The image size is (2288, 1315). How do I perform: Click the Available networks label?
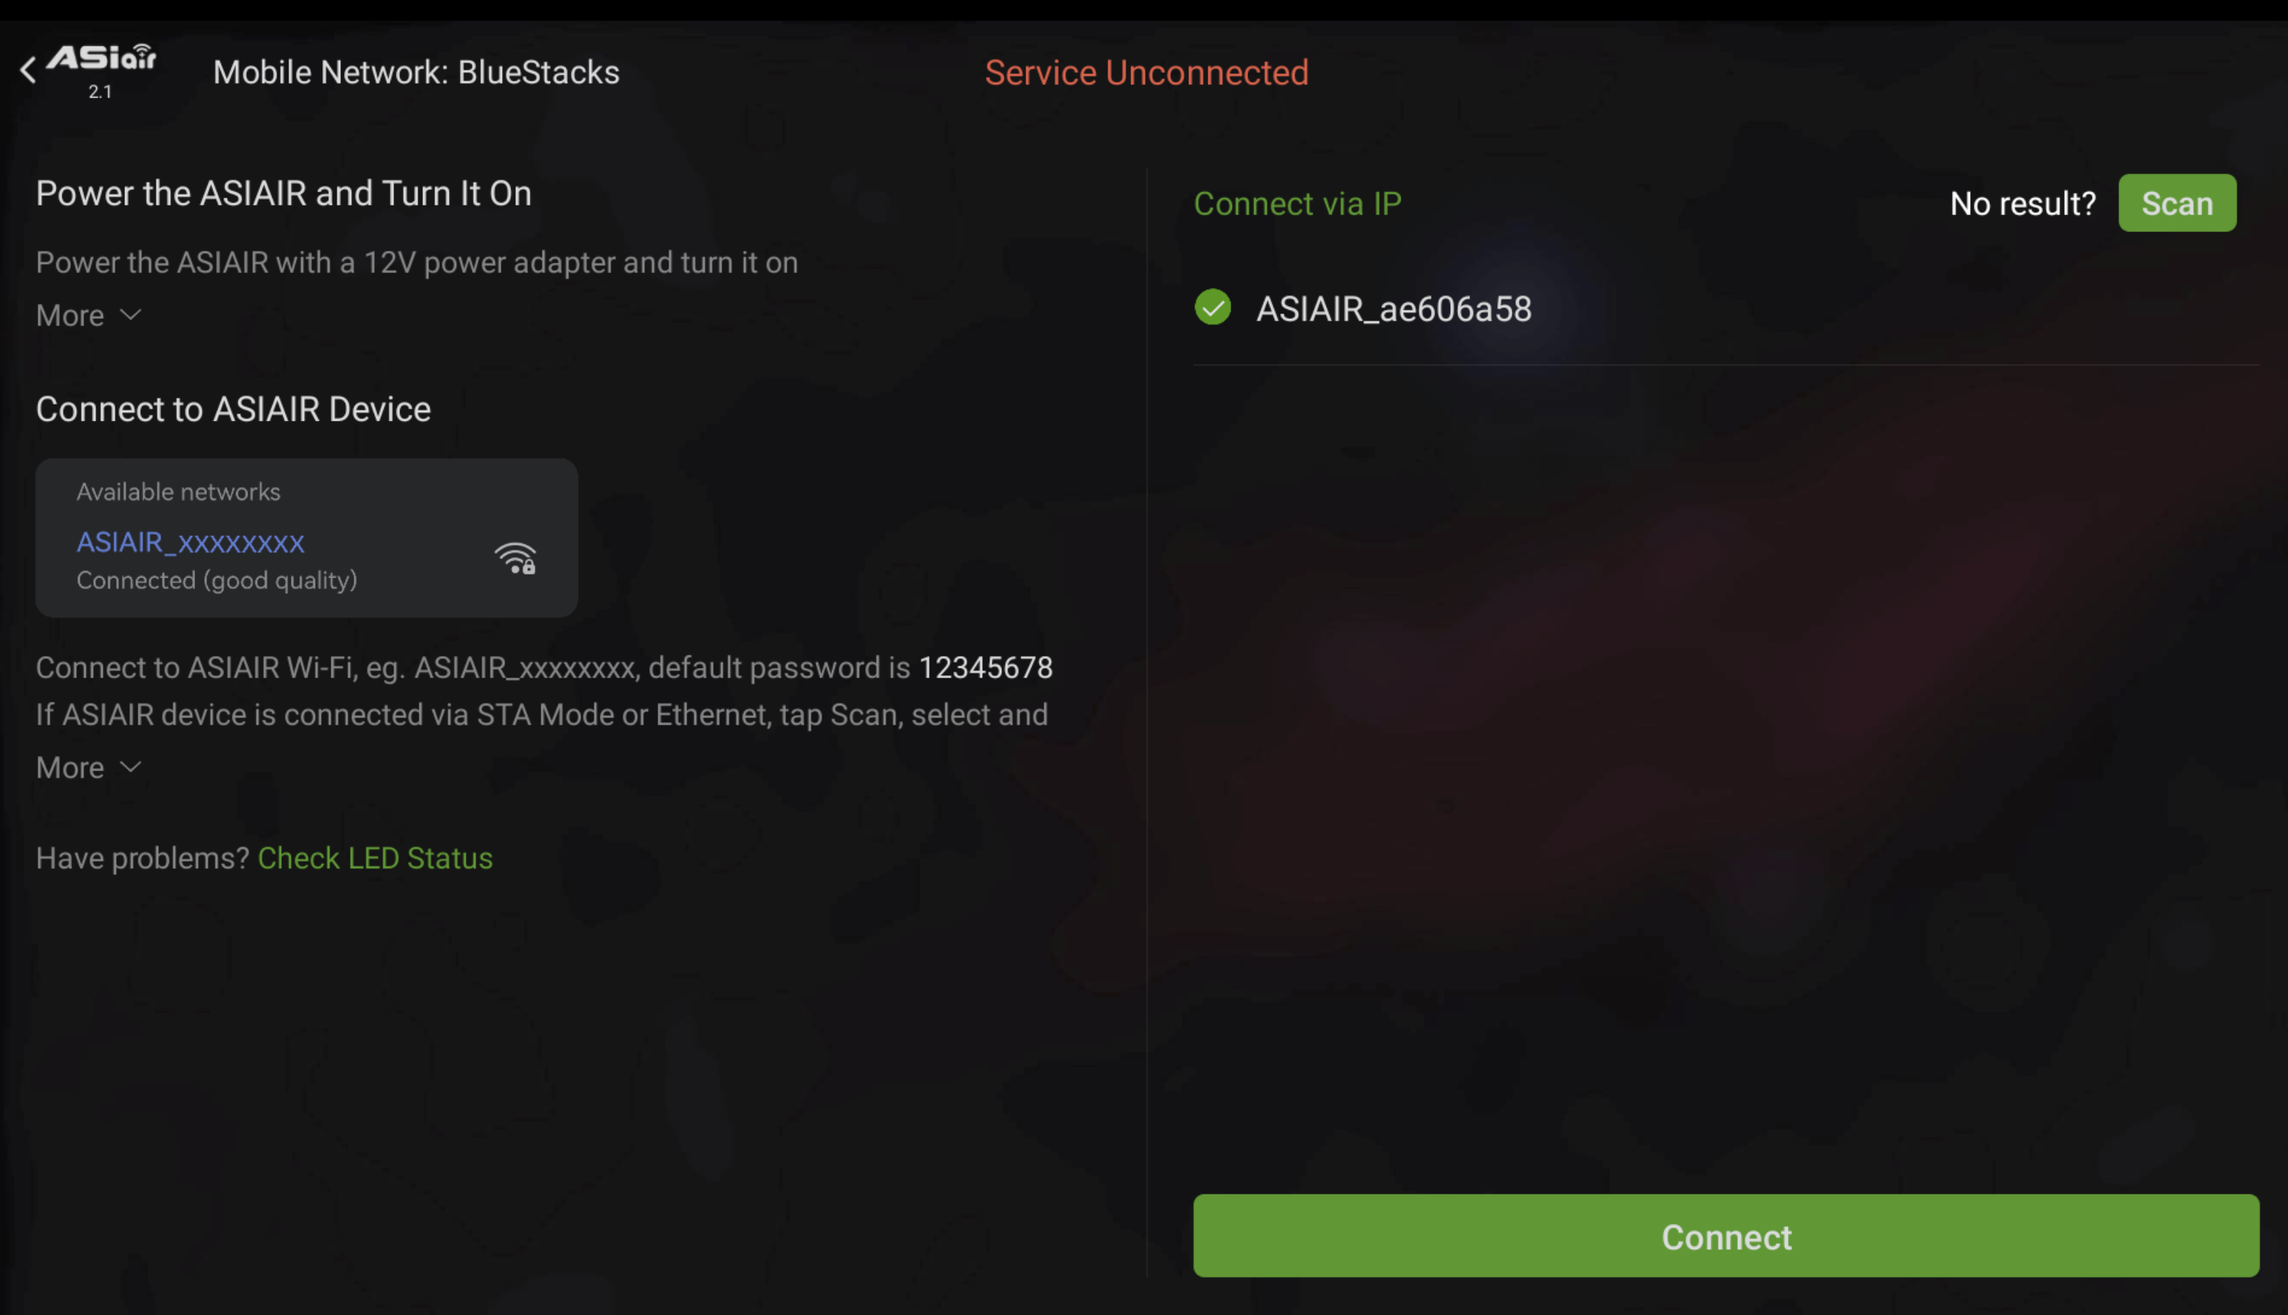click(x=178, y=491)
